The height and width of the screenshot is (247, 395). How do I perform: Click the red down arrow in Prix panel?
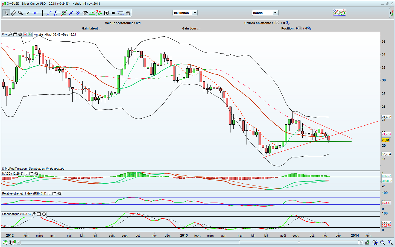point(25,34)
